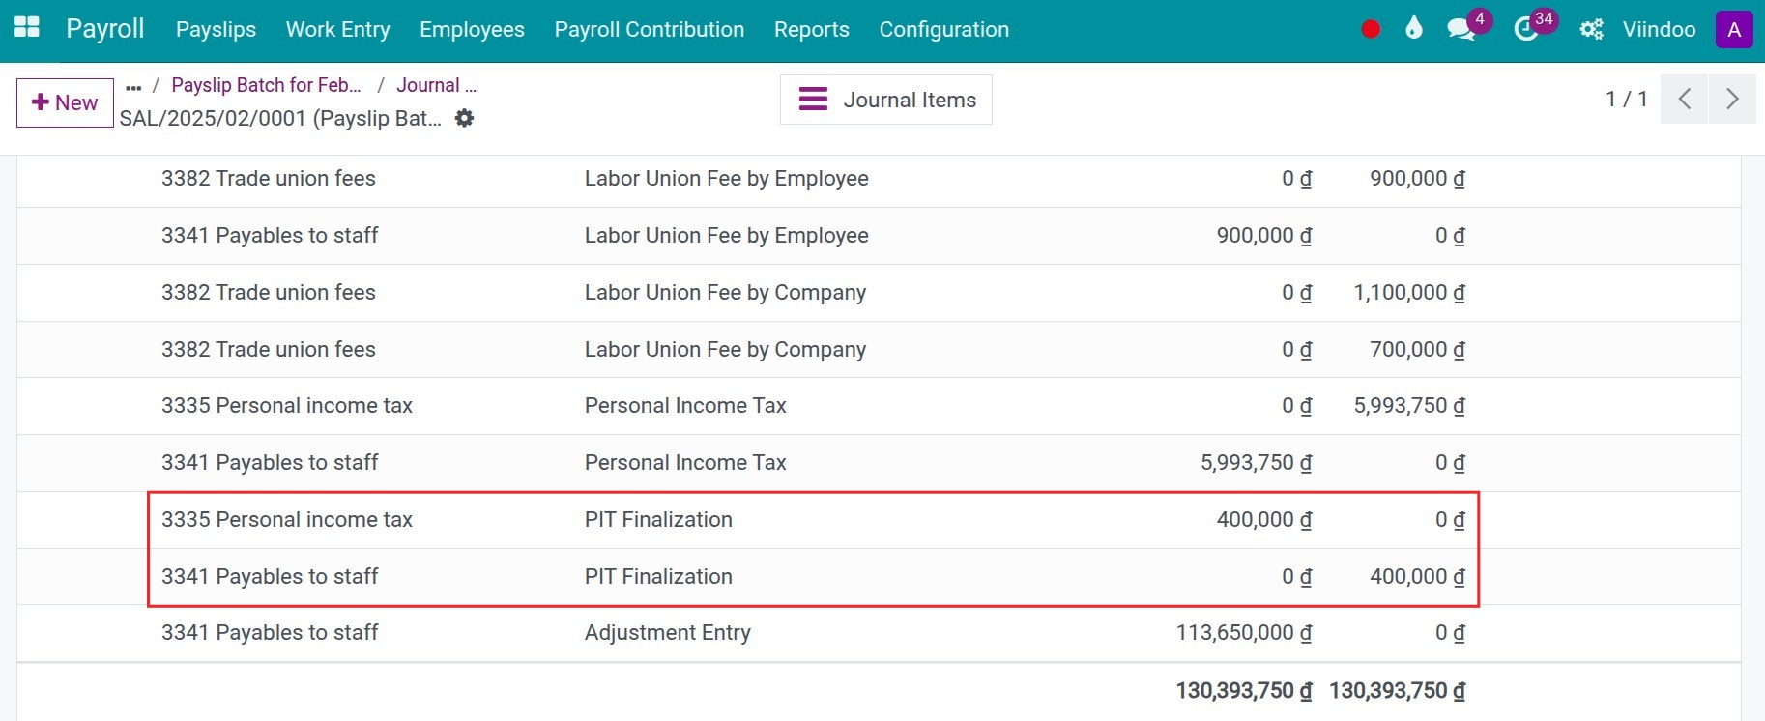The height and width of the screenshot is (721, 1765).
Task: Open the Payslips menu
Action: coord(217,30)
